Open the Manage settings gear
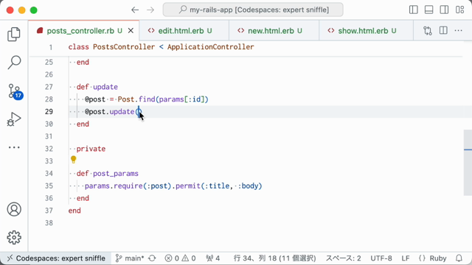Viewport: 472px width, 265px height. 14,238
